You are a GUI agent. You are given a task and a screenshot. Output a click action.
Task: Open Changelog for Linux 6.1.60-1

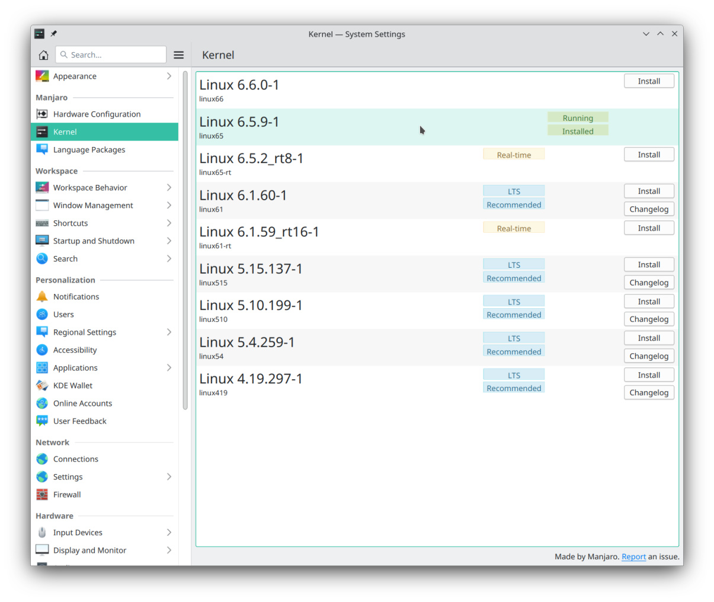pyautogui.click(x=649, y=209)
